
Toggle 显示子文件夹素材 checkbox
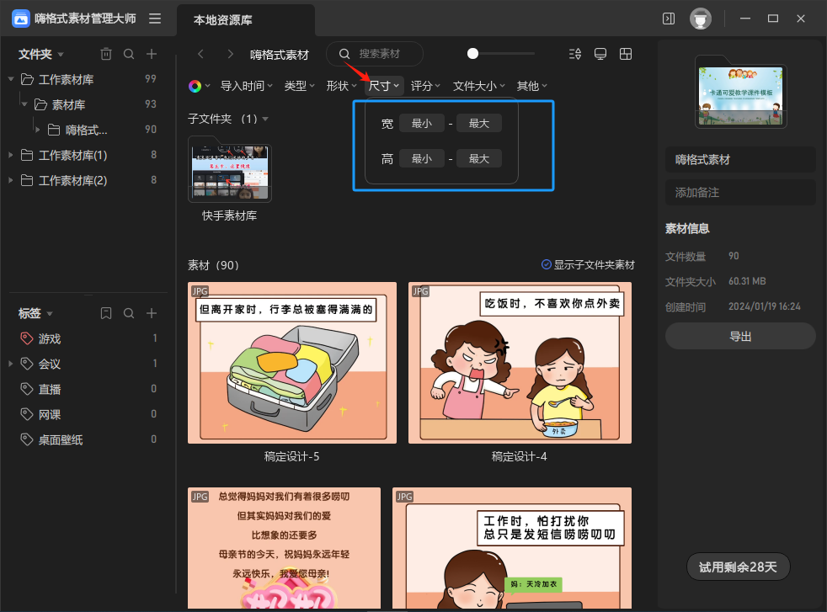[x=547, y=264]
